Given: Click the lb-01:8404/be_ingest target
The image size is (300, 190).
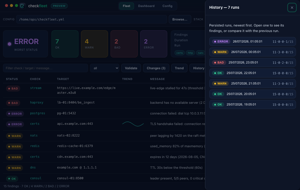Looking at the screenshot, I should (x=76, y=102).
